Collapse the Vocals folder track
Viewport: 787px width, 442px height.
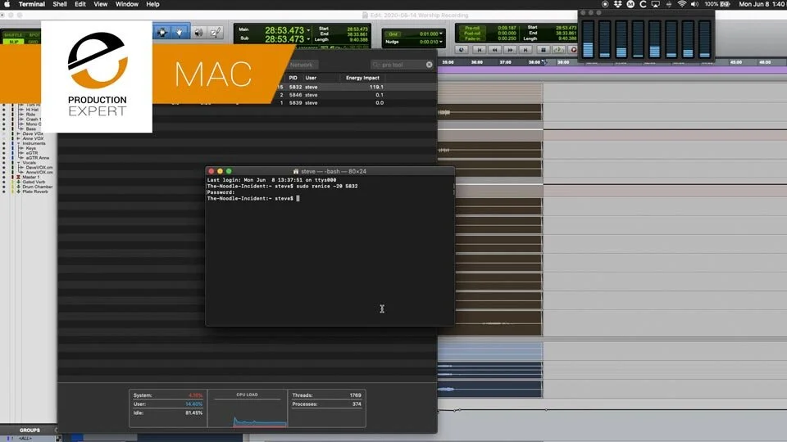[x=19, y=163]
